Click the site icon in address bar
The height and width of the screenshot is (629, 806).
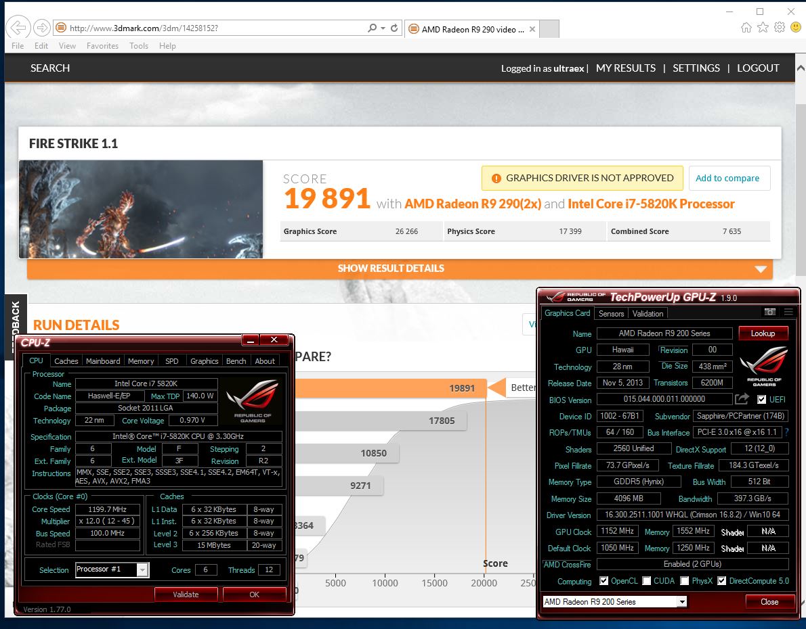tap(61, 28)
